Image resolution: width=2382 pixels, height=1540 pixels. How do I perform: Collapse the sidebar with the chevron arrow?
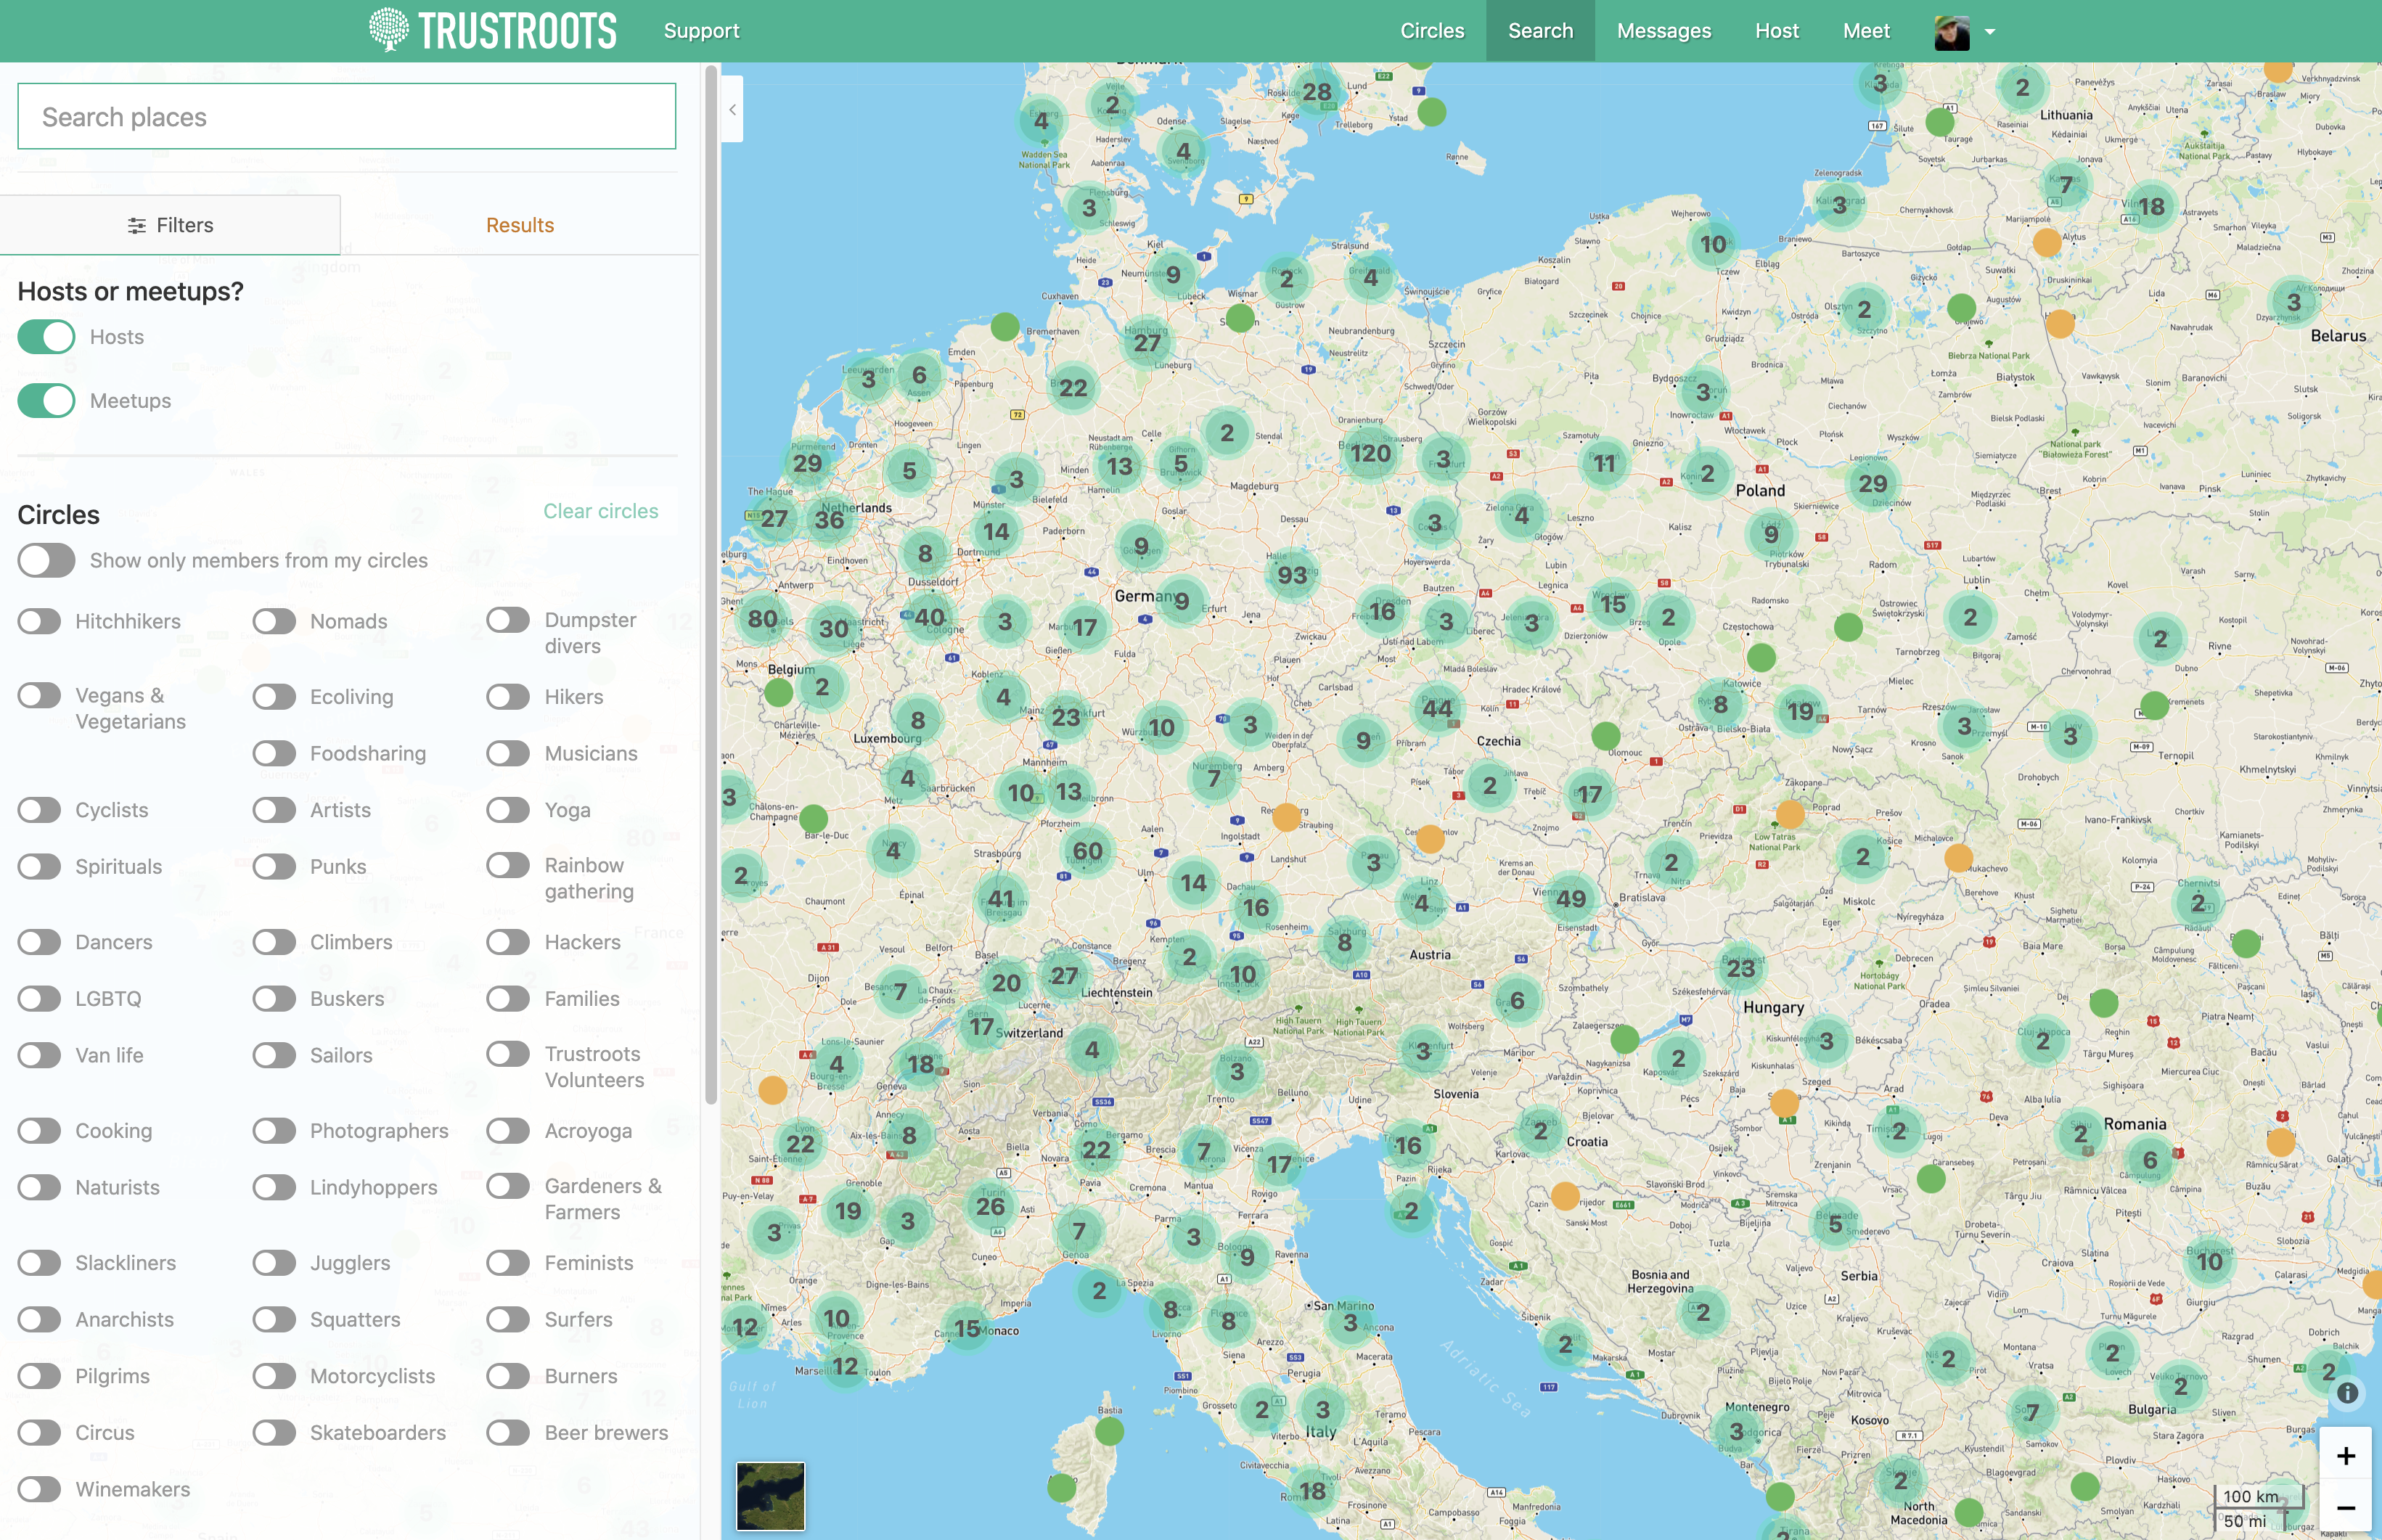[x=732, y=109]
